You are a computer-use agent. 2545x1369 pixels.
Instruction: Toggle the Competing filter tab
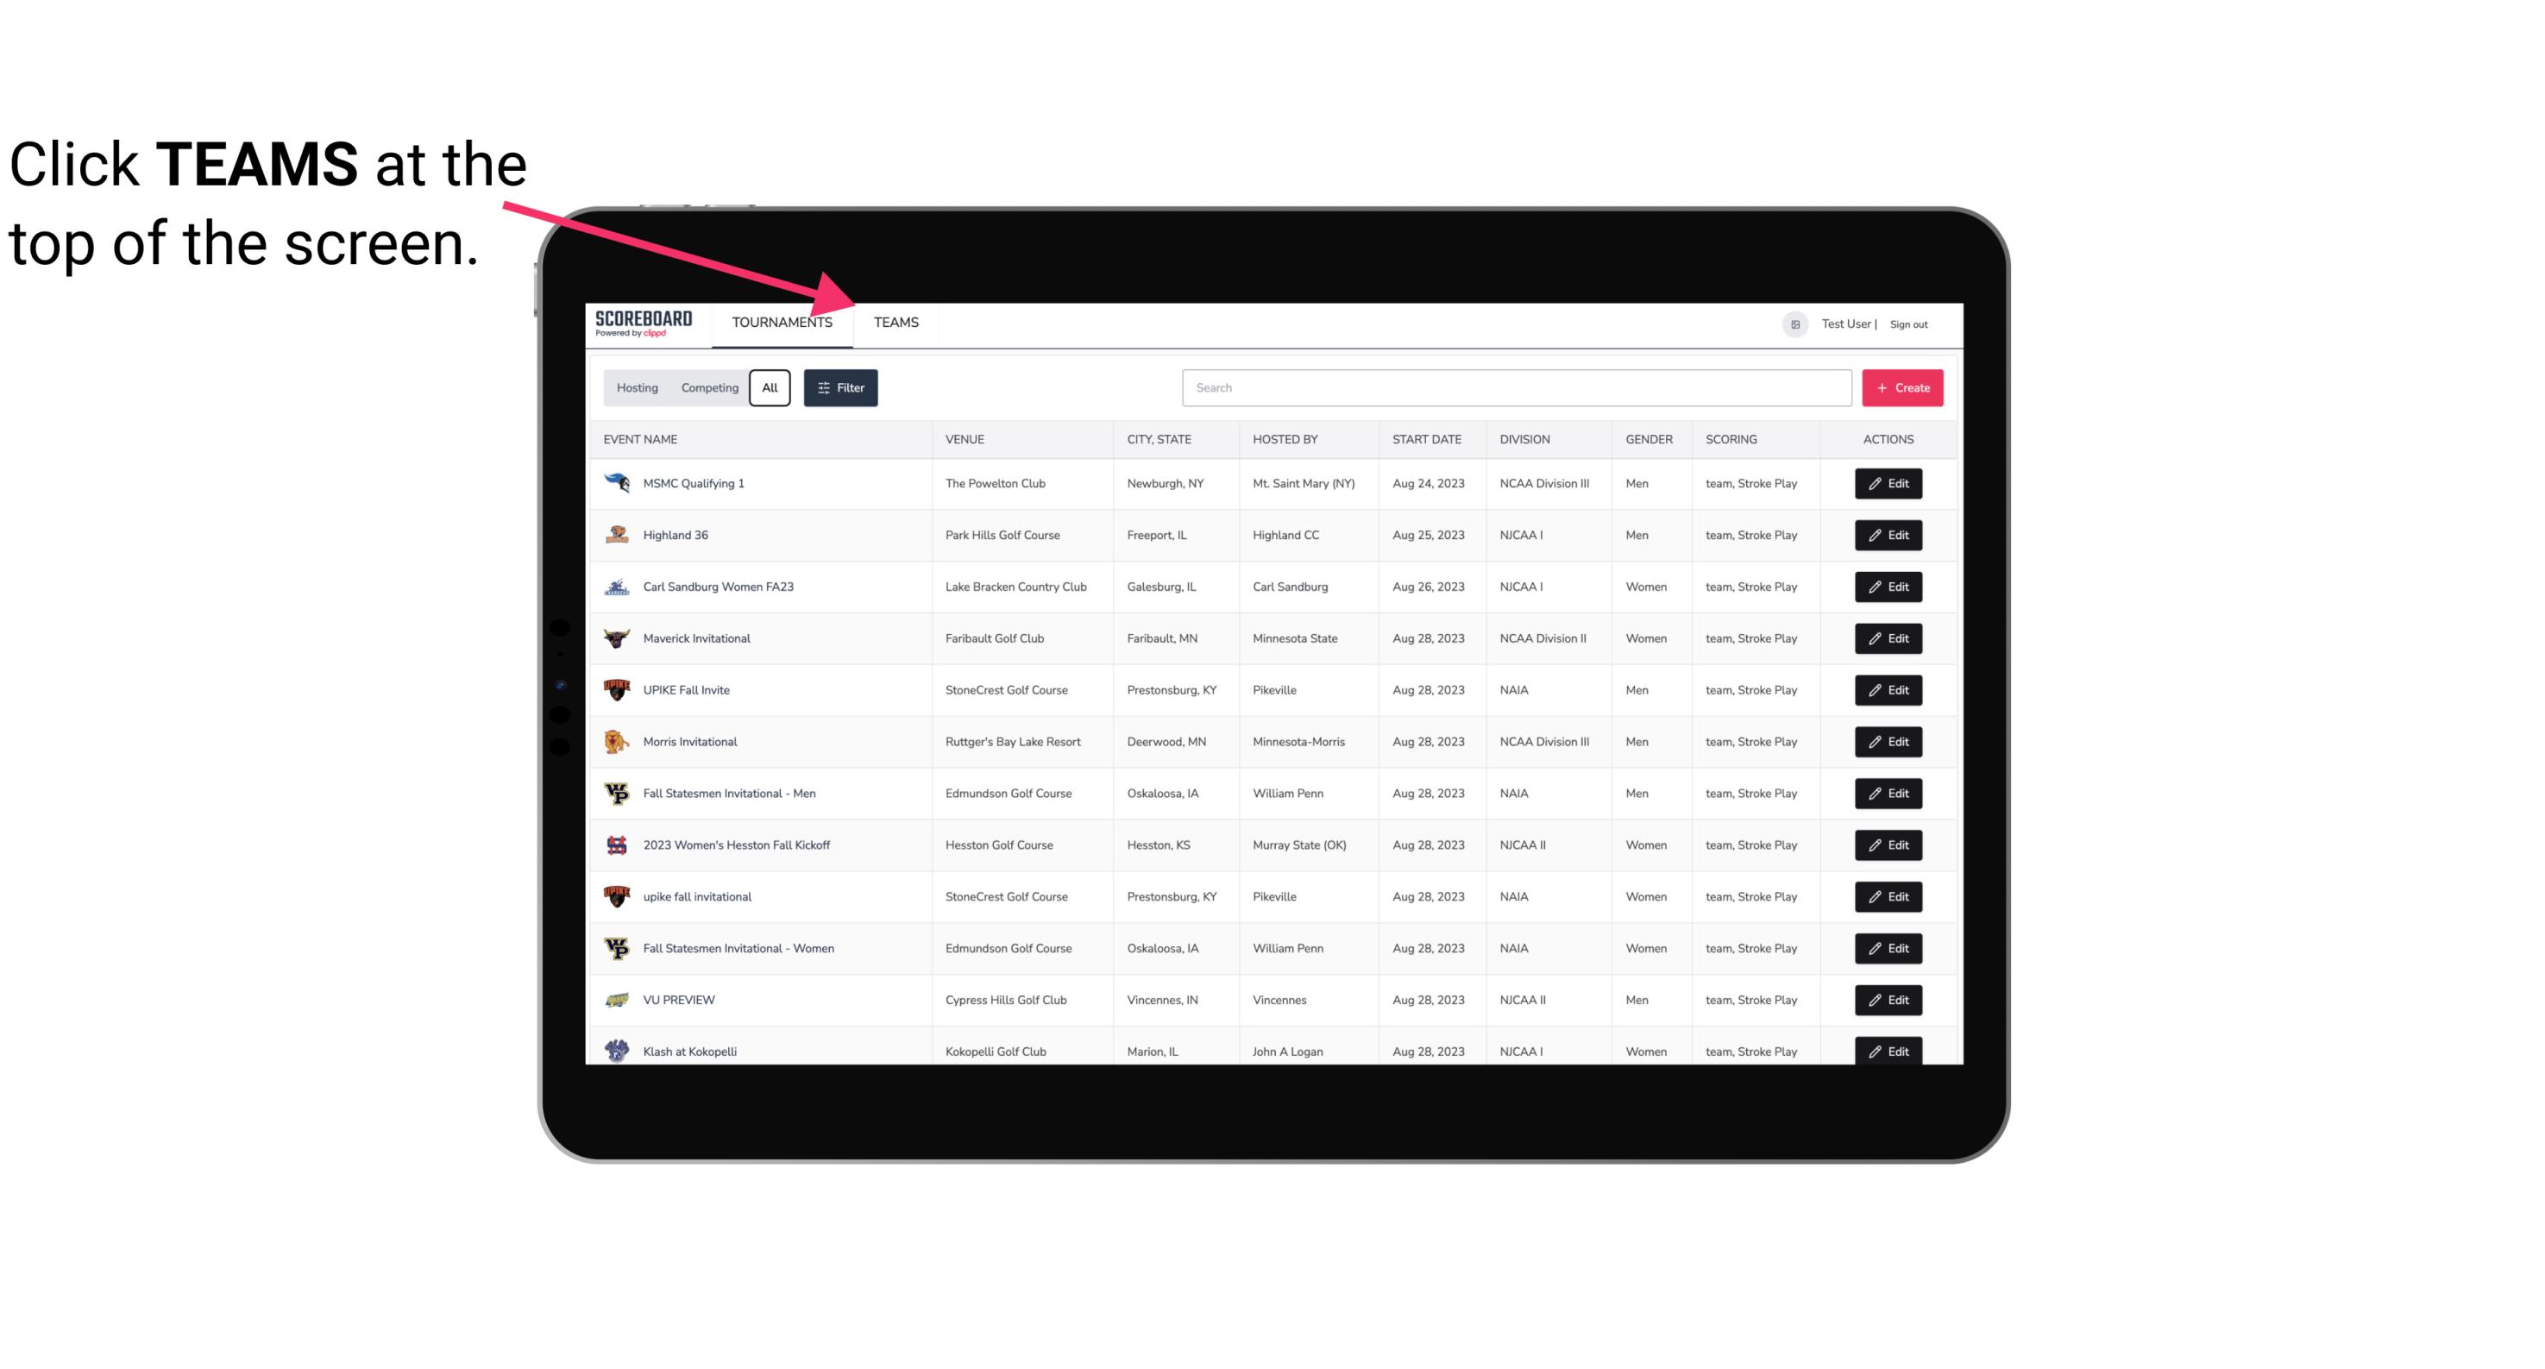coord(707,388)
